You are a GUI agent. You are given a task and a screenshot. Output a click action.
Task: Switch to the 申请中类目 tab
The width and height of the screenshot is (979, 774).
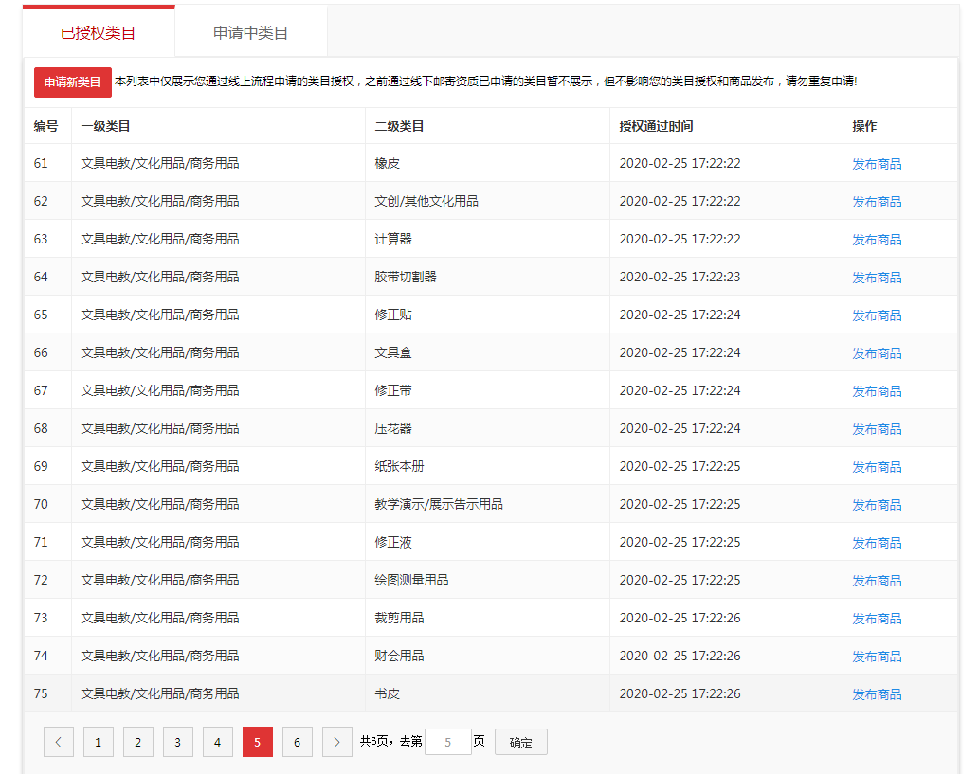click(x=250, y=30)
